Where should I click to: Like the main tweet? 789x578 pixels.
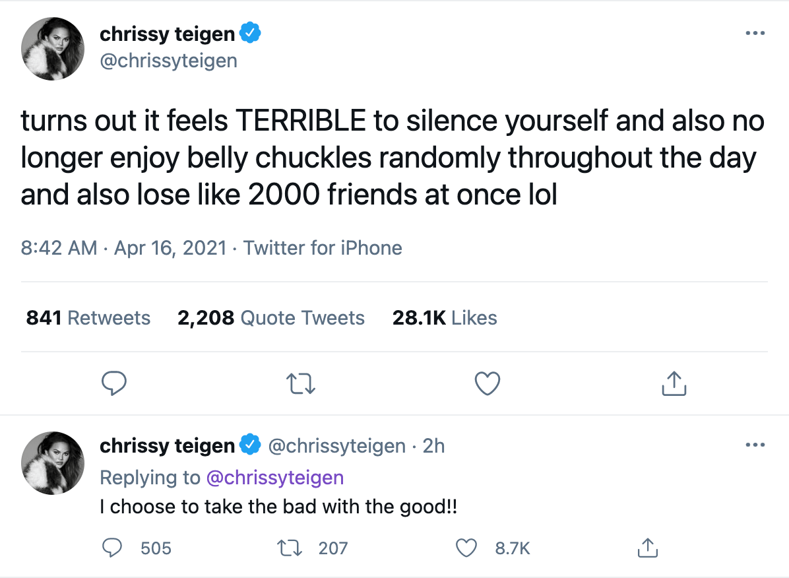(487, 383)
